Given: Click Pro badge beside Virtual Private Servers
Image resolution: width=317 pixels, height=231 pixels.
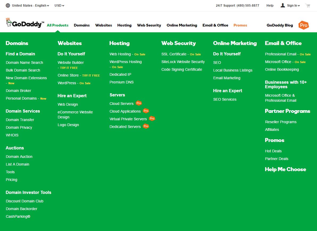Looking at the screenshot, I should (x=152, y=119).
